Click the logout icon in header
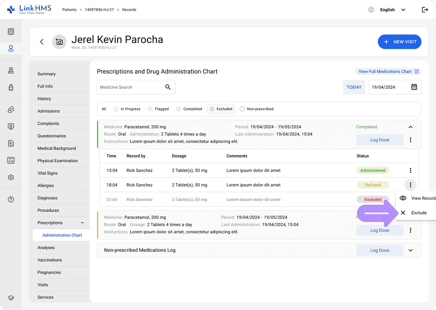Image resolution: width=436 pixels, height=310 pixels. [x=425, y=10]
